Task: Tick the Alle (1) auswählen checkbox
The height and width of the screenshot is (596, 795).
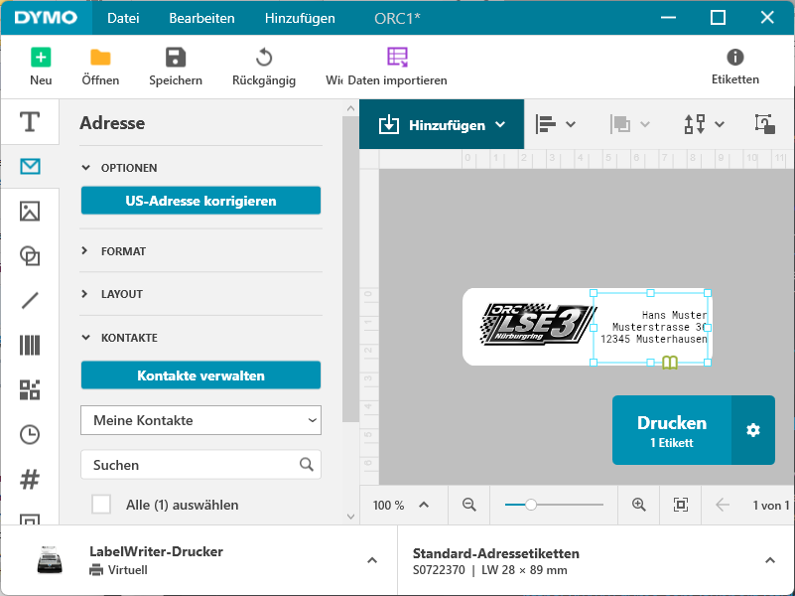Action: click(x=101, y=505)
